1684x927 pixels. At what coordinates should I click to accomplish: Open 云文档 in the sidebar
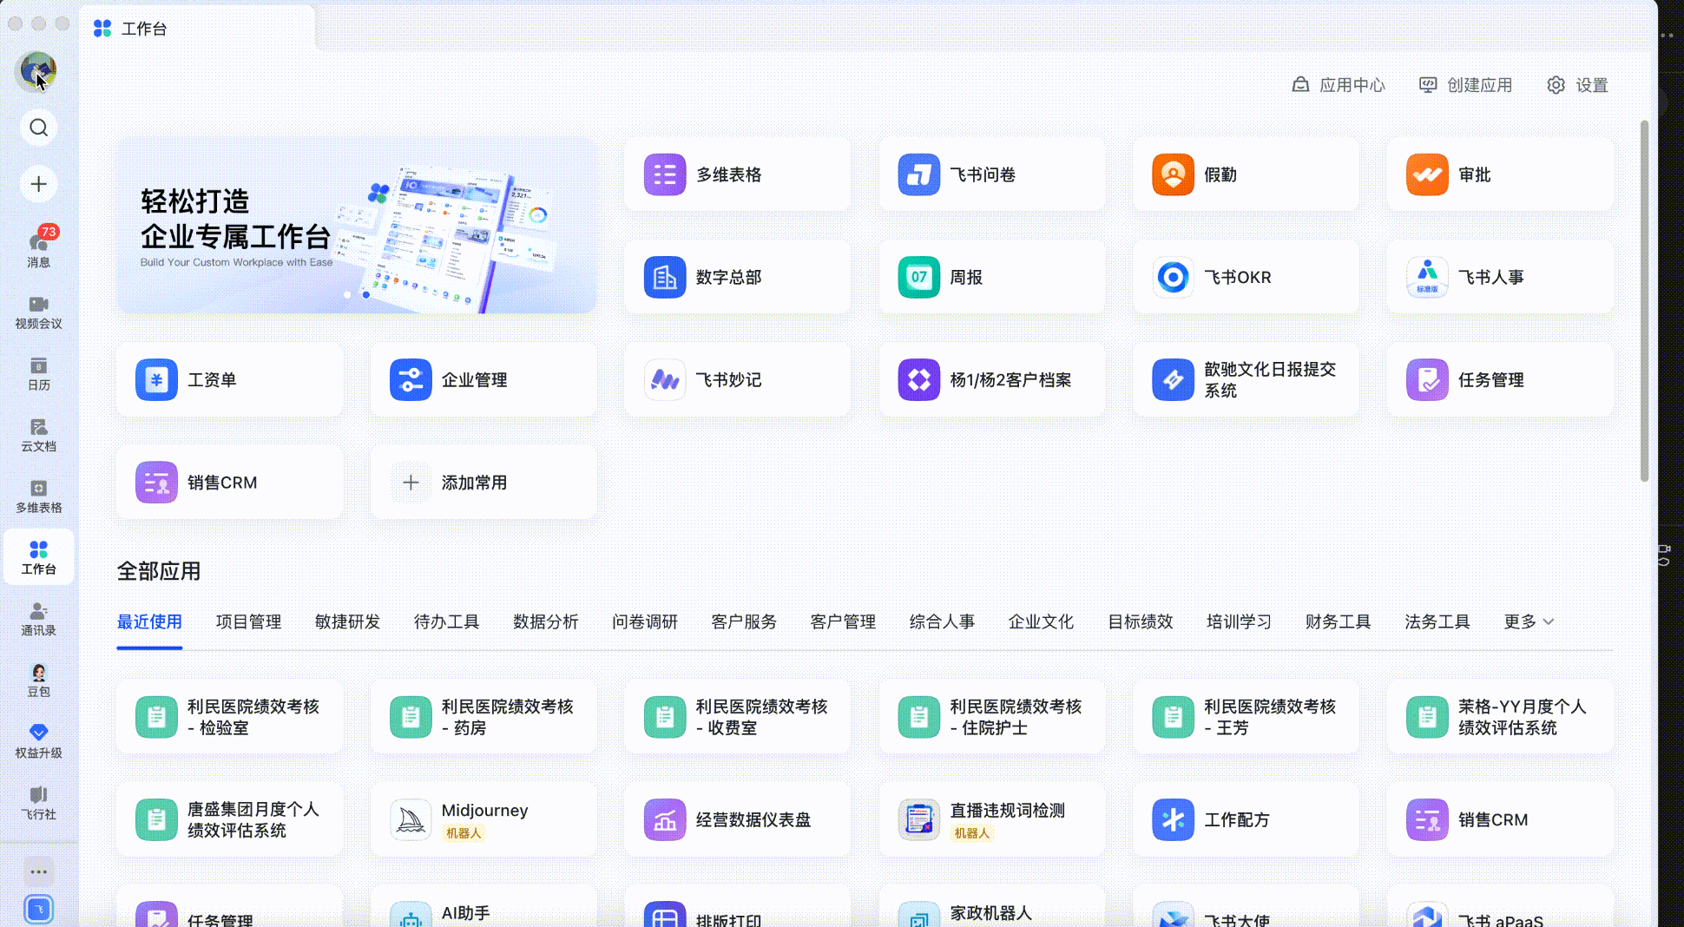[x=38, y=436]
